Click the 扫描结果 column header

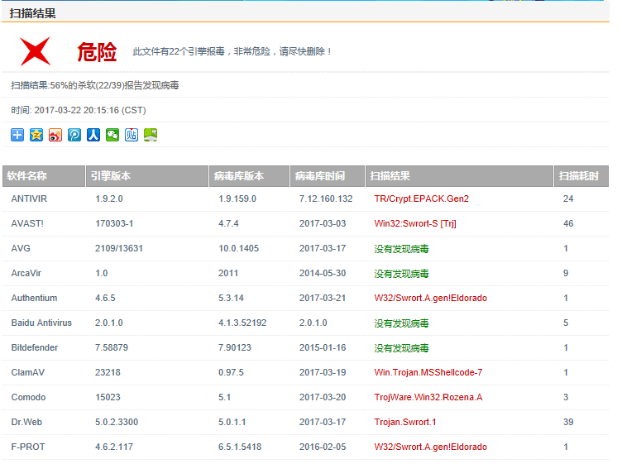(x=459, y=176)
